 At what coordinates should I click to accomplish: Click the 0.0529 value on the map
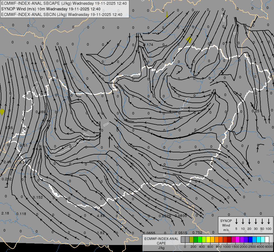[x=165, y=216]
